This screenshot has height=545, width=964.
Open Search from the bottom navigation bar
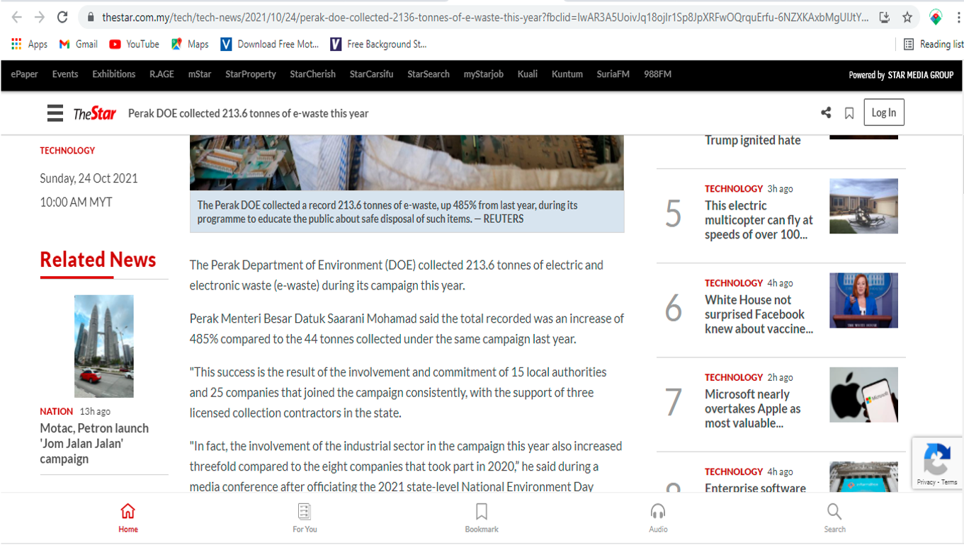(x=834, y=518)
